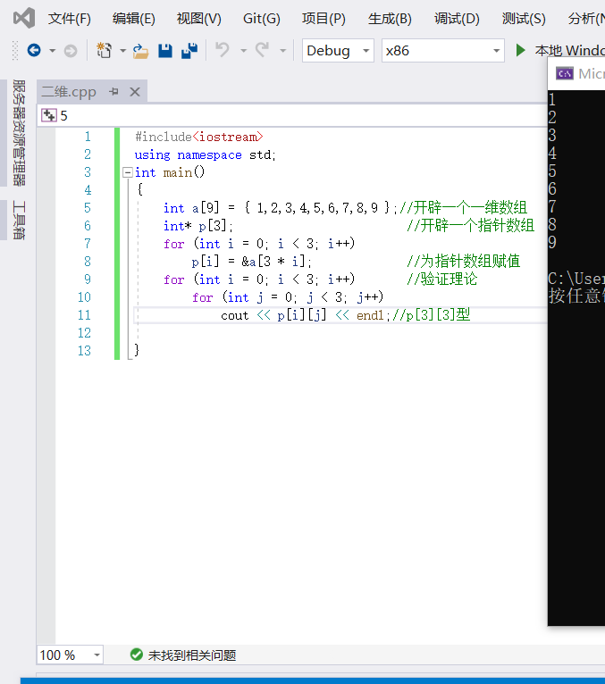Screen dimensions: 605x684
Task: Click the //验证理论 comment
Action: pyautogui.click(x=441, y=279)
